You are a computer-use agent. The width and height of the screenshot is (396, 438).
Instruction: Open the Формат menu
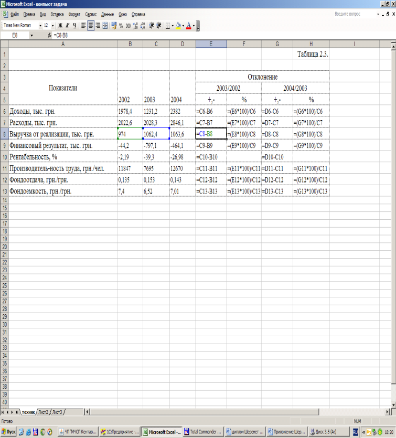pyautogui.click(x=74, y=14)
